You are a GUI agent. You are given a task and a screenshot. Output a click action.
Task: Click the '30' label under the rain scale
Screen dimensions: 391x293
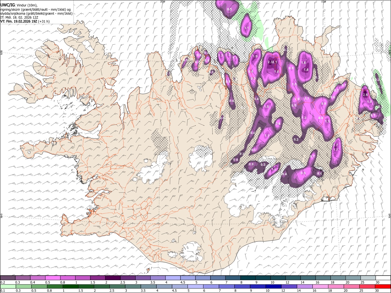click(377, 291)
